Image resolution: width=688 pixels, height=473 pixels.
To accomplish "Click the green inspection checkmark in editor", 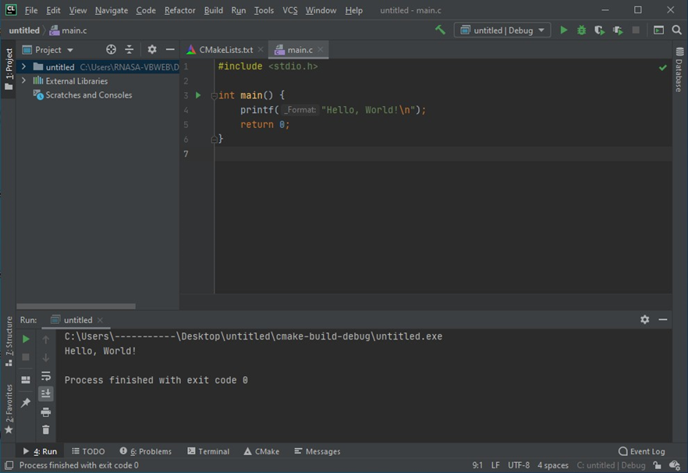I will 663,67.
